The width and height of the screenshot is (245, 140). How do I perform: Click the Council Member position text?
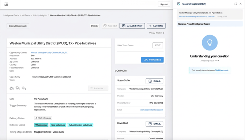point(156,139)
